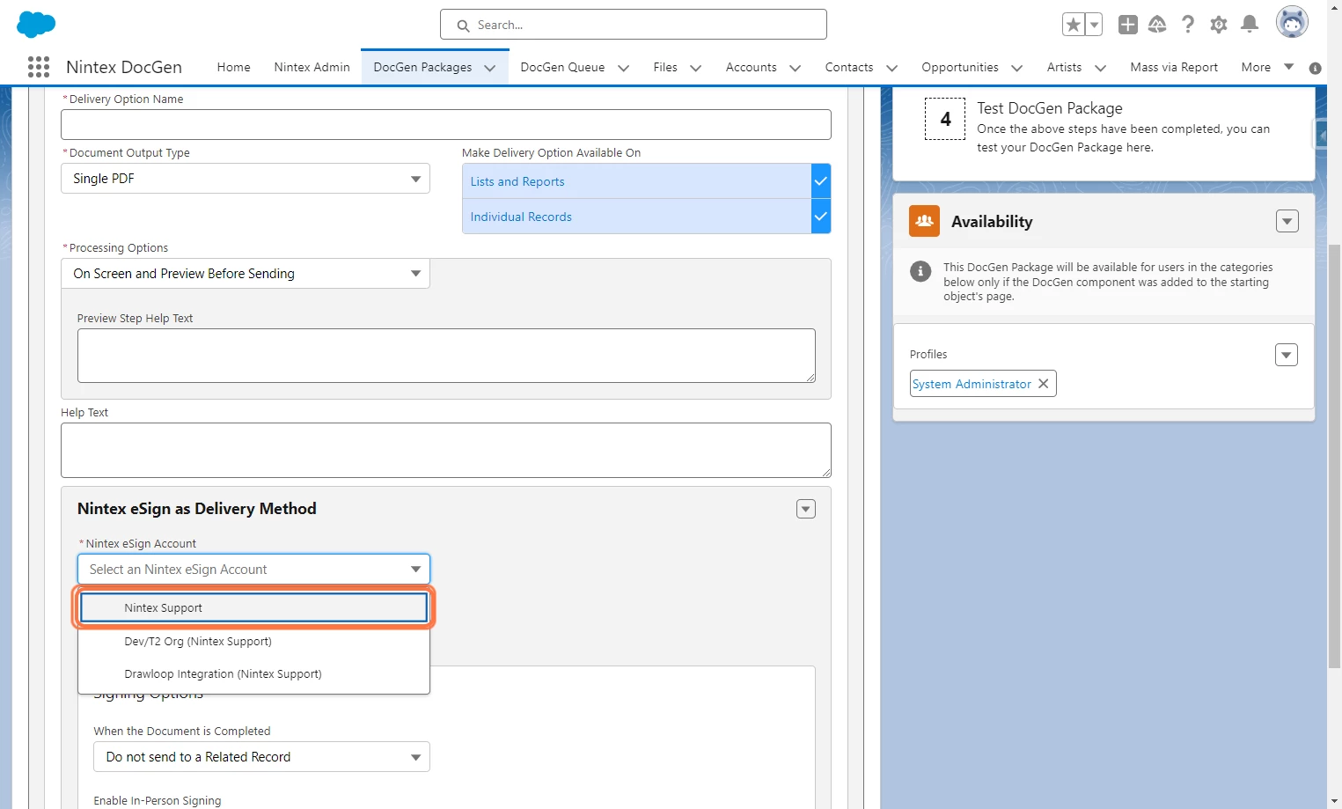Open the Accounts tab chevron
This screenshot has width=1342, height=809.
tap(795, 68)
